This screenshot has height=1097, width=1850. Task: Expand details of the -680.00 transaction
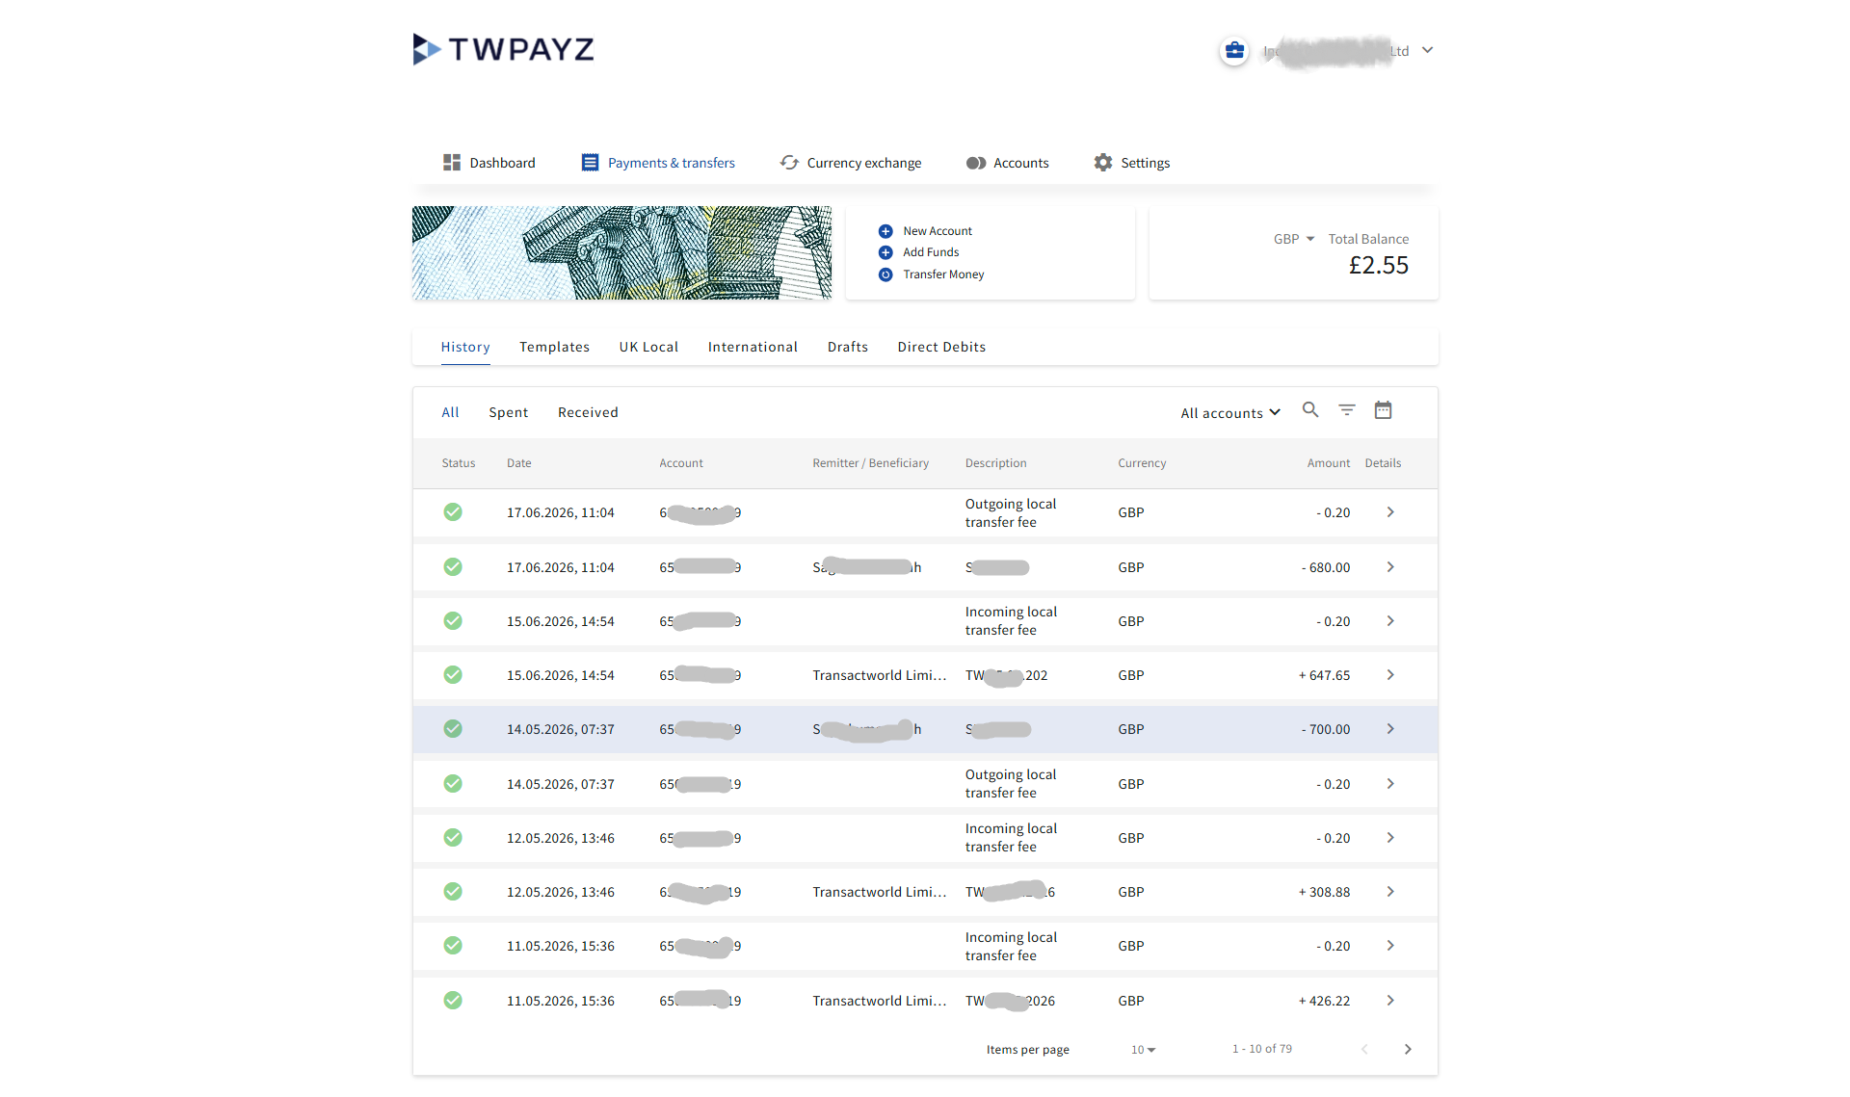[x=1390, y=567]
